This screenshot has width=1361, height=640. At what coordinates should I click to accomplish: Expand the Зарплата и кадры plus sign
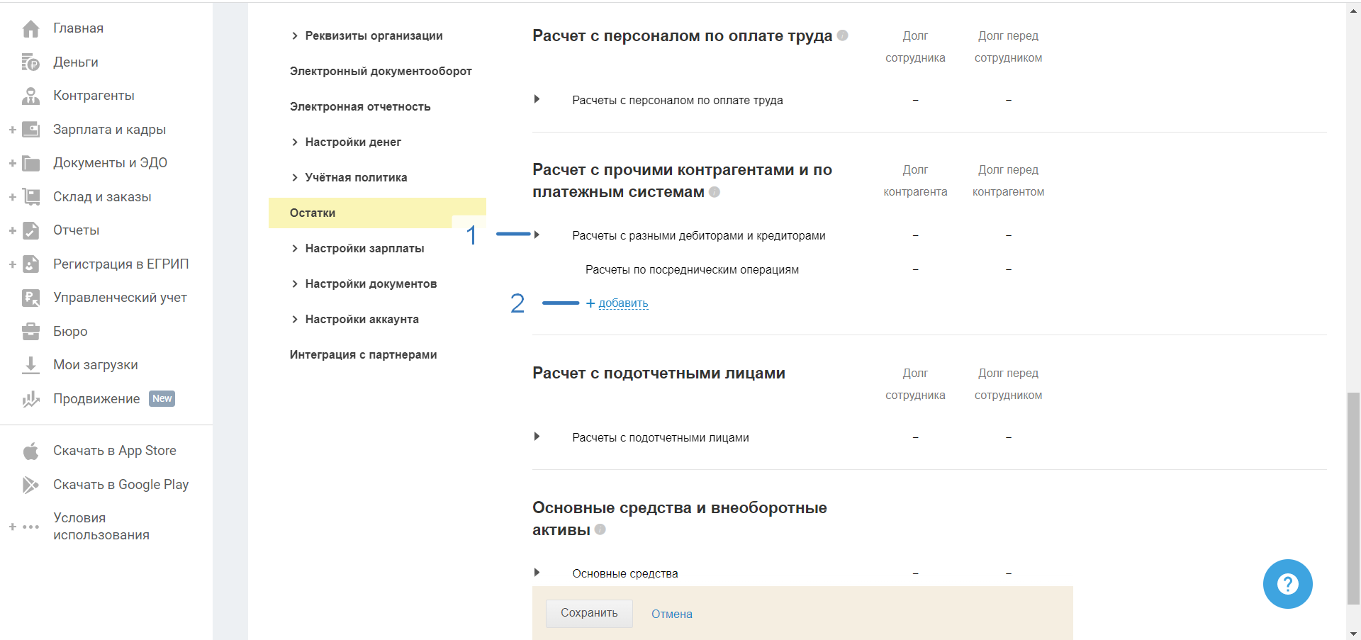click(x=12, y=130)
